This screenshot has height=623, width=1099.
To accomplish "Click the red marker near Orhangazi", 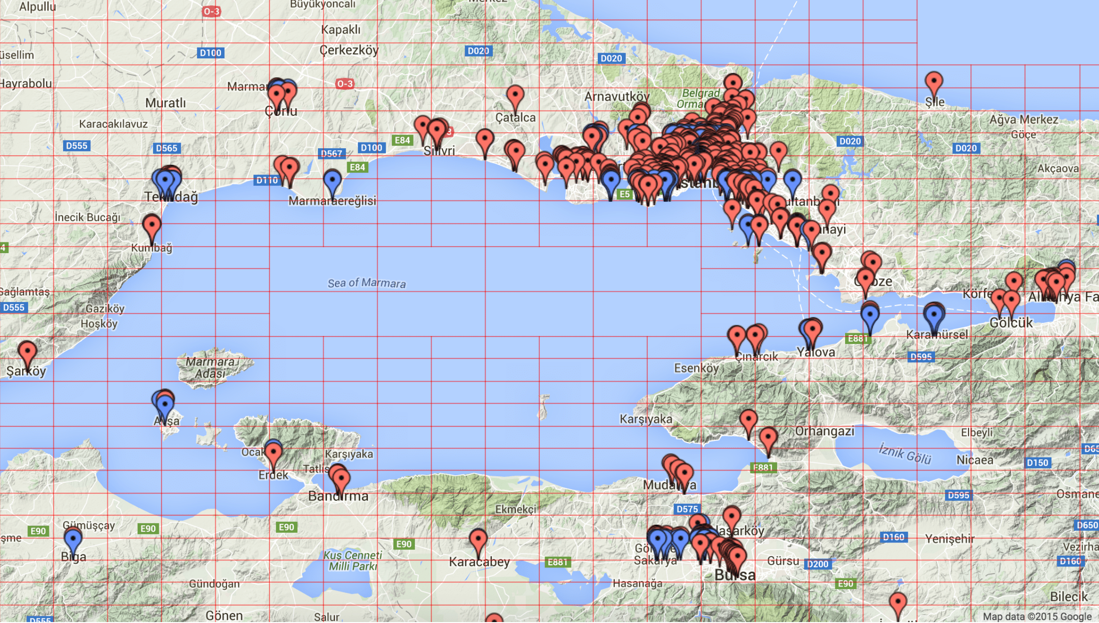I will click(768, 438).
